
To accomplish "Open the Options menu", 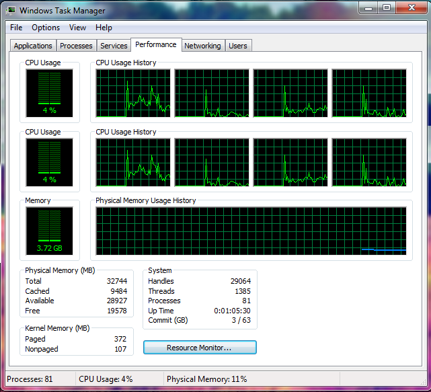I will click(x=46, y=28).
